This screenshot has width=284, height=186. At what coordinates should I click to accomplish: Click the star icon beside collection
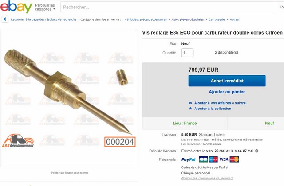click(x=190, y=108)
